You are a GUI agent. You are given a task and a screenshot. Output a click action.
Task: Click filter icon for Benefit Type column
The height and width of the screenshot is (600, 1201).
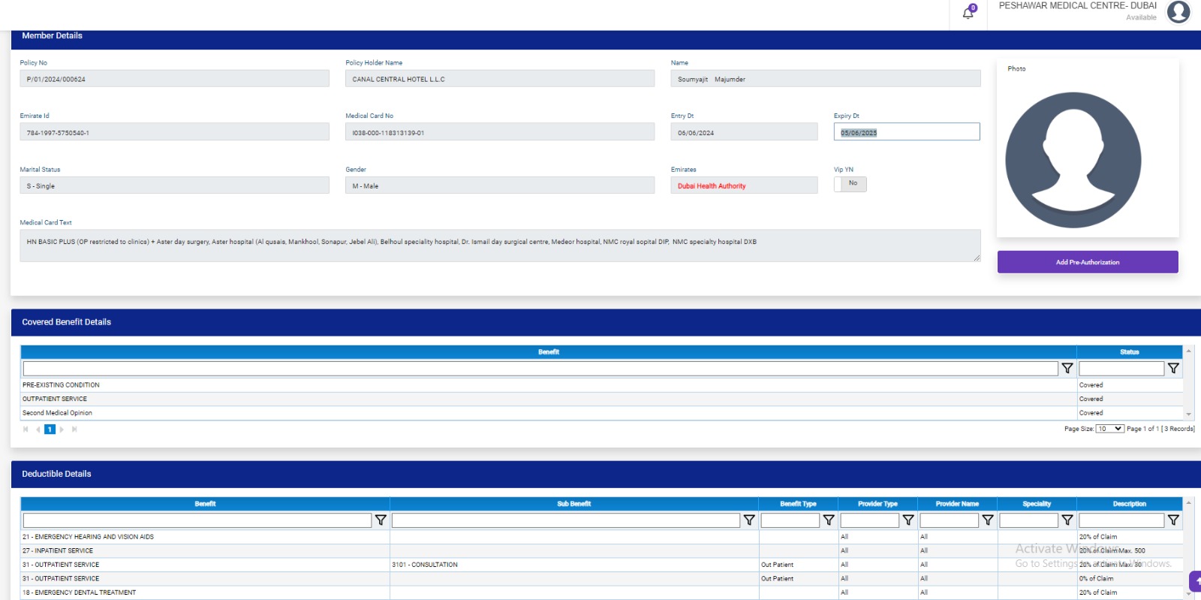coord(828,520)
